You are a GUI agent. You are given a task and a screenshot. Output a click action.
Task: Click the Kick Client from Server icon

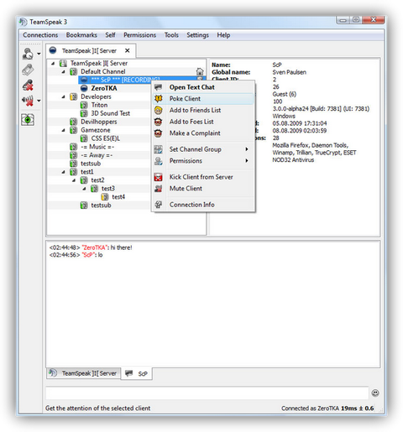pyautogui.click(x=159, y=177)
